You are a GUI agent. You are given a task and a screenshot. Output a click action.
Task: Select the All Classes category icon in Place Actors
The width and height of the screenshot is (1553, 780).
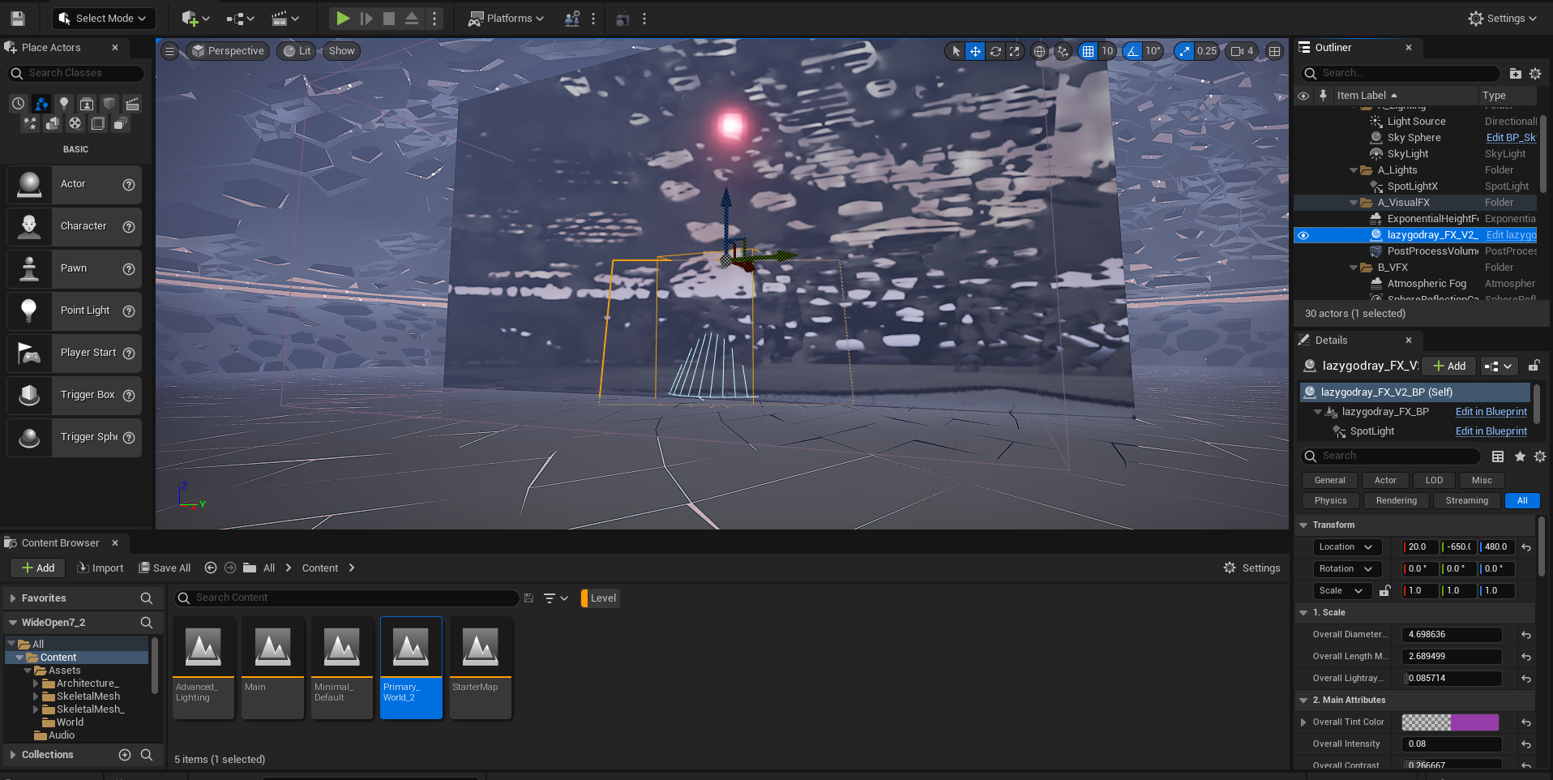coord(120,123)
